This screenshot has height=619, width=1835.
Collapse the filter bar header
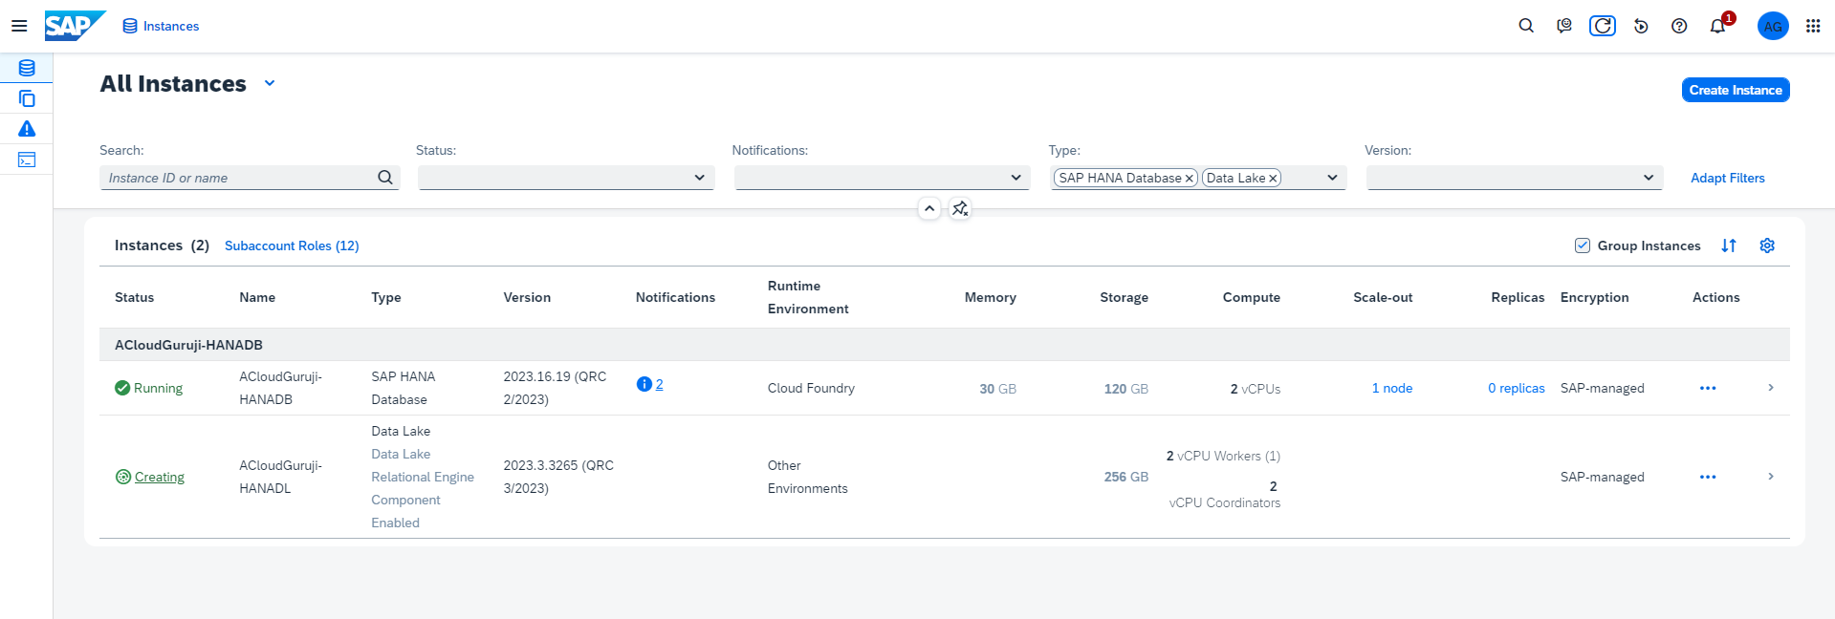pos(929,208)
